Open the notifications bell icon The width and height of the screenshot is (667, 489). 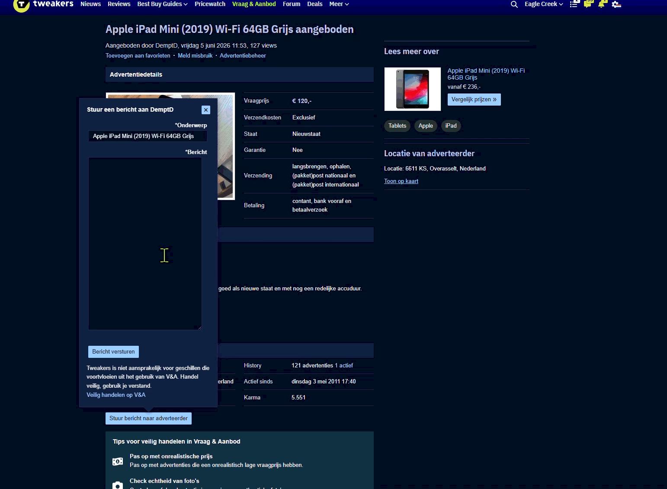coord(602,4)
